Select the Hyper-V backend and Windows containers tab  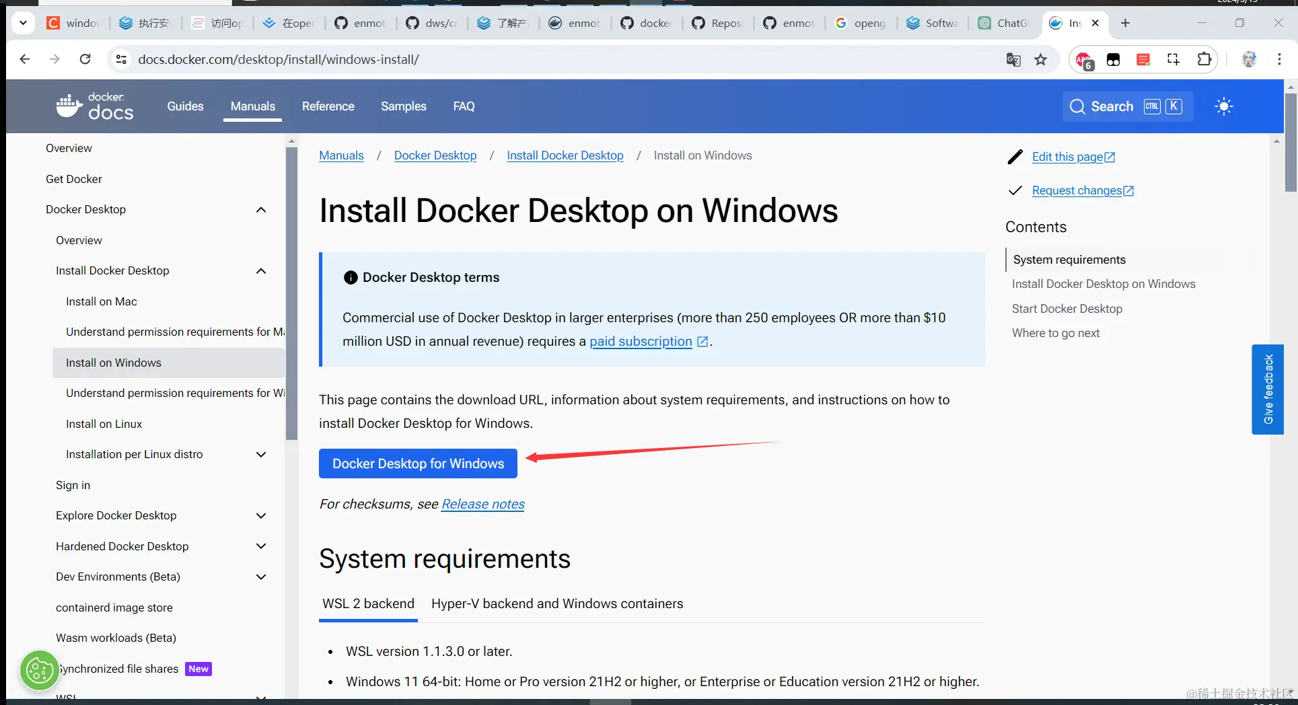tap(557, 603)
